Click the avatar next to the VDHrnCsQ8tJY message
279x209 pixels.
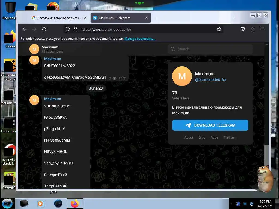point(34,100)
